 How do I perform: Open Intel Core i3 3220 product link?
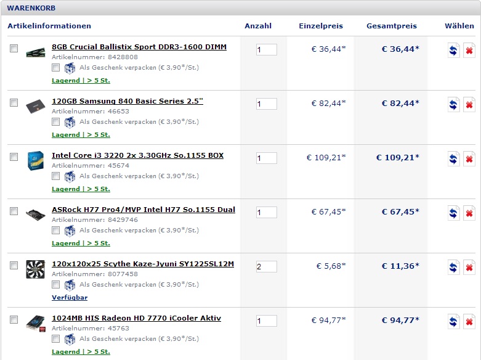tap(137, 155)
